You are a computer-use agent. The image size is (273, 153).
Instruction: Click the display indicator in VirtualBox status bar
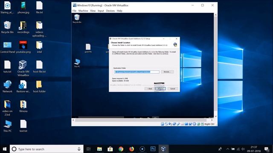pos(186,124)
